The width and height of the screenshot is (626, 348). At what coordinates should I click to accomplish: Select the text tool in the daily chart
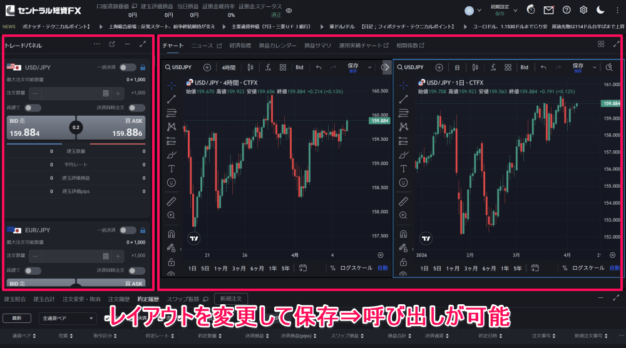point(403,168)
